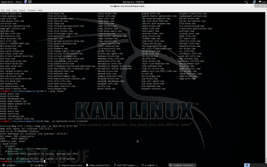Click the targets-traceroute.nse file name
Image resolution: width=267 pixels, height=167 pixels.
click(x=193, y=13)
